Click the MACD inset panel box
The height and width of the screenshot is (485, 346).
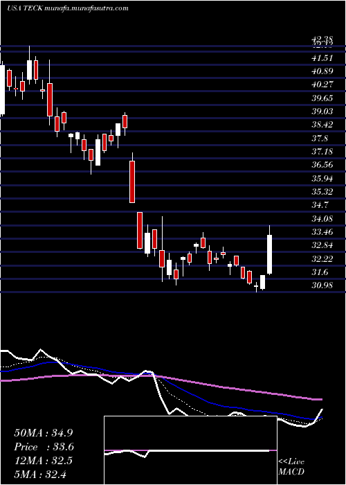pyautogui.click(x=190, y=450)
